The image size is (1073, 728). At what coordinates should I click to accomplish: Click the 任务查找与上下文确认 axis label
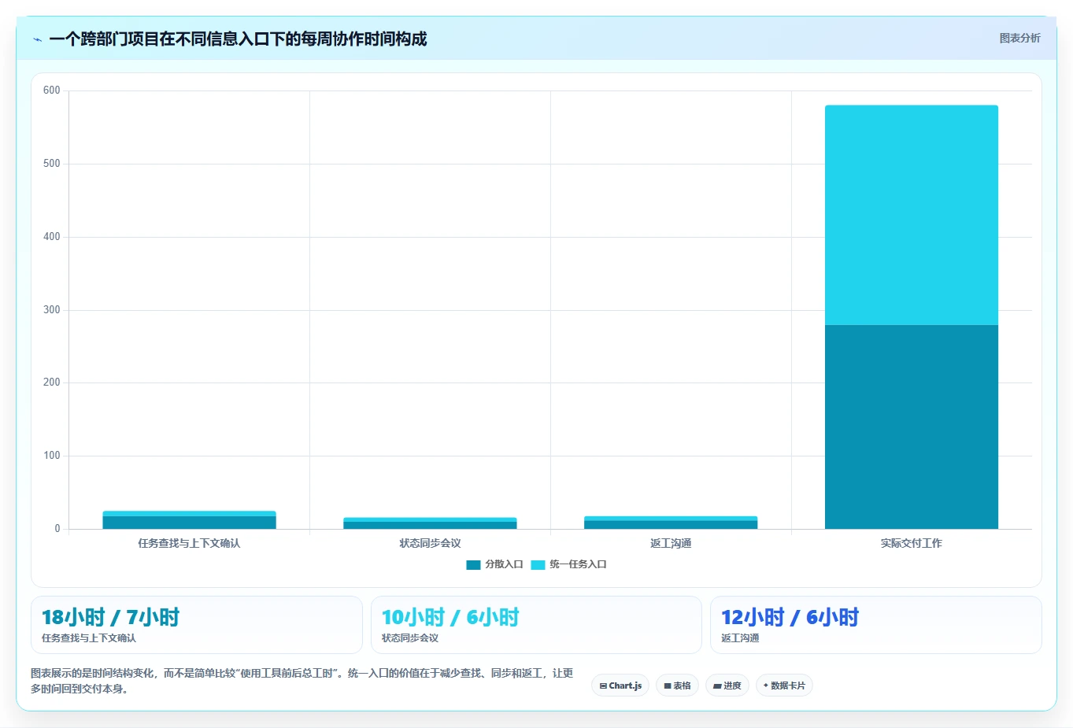pyautogui.click(x=189, y=543)
